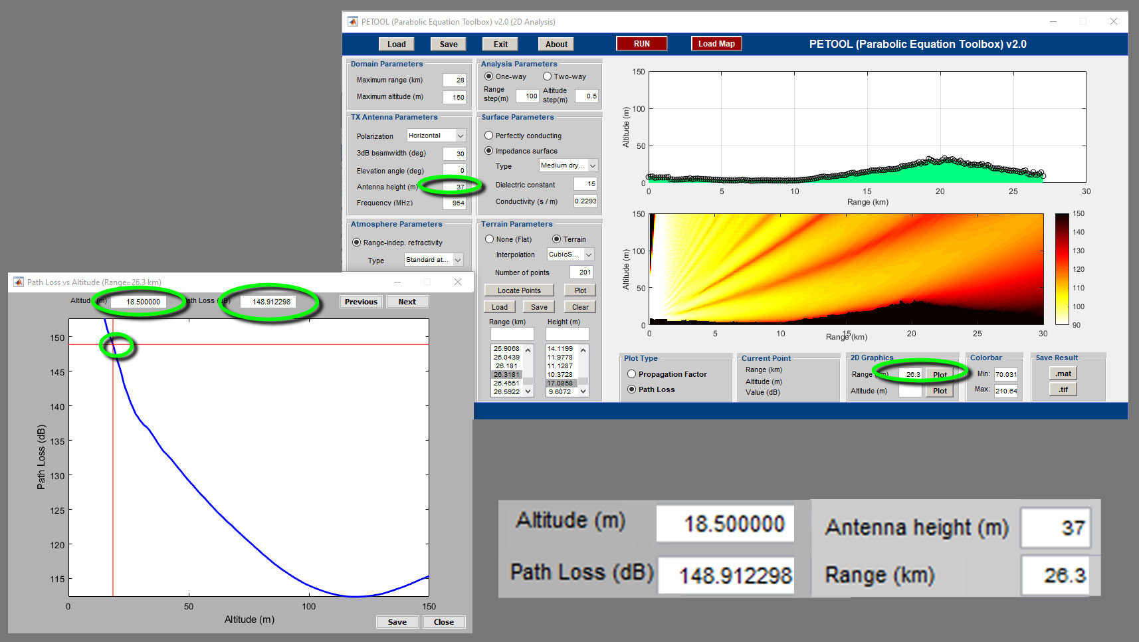Click the Altitude step input field

(x=587, y=96)
